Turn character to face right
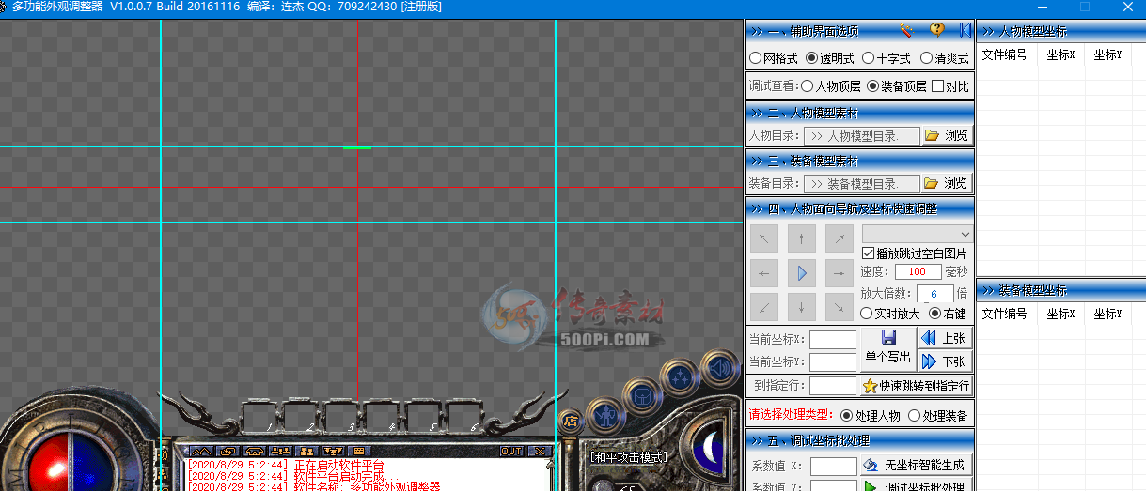The height and width of the screenshot is (491, 1146). click(x=839, y=273)
